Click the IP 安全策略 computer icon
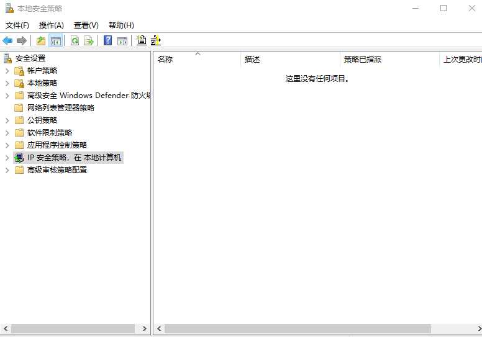Viewport: 482px width, 337px height. coord(19,158)
